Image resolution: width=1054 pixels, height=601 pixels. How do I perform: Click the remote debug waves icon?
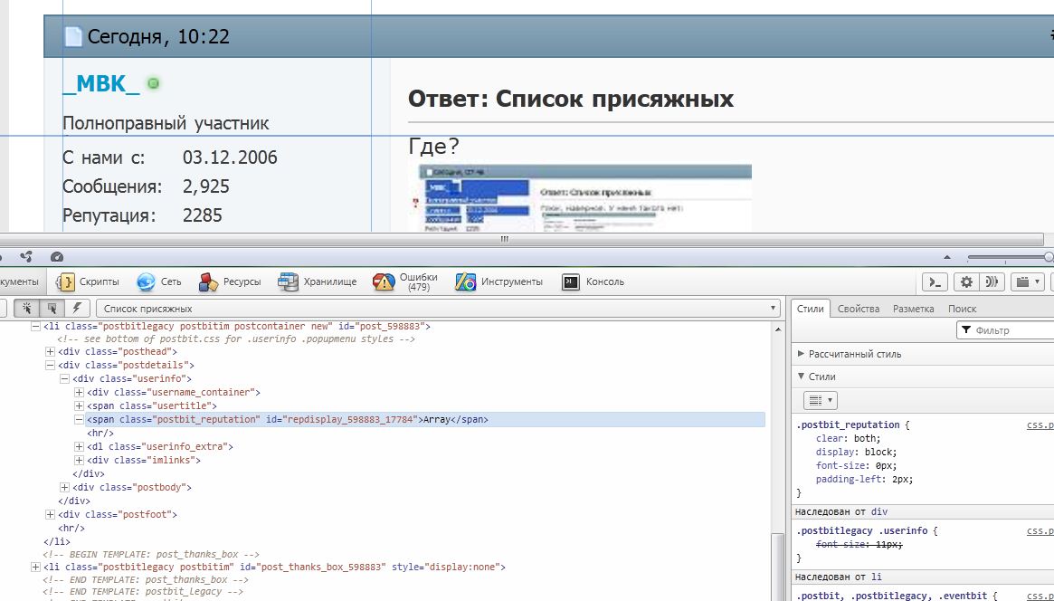coord(992,281)
